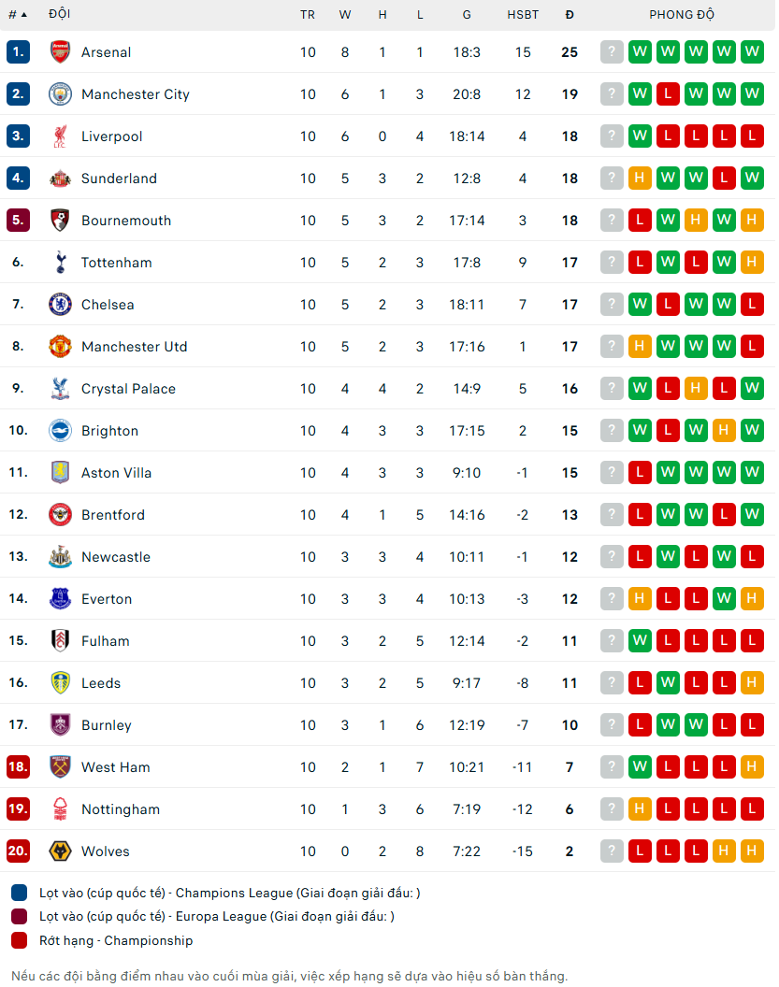Click Bournemouth's rank 5 position badge

(x=19, y=221)
